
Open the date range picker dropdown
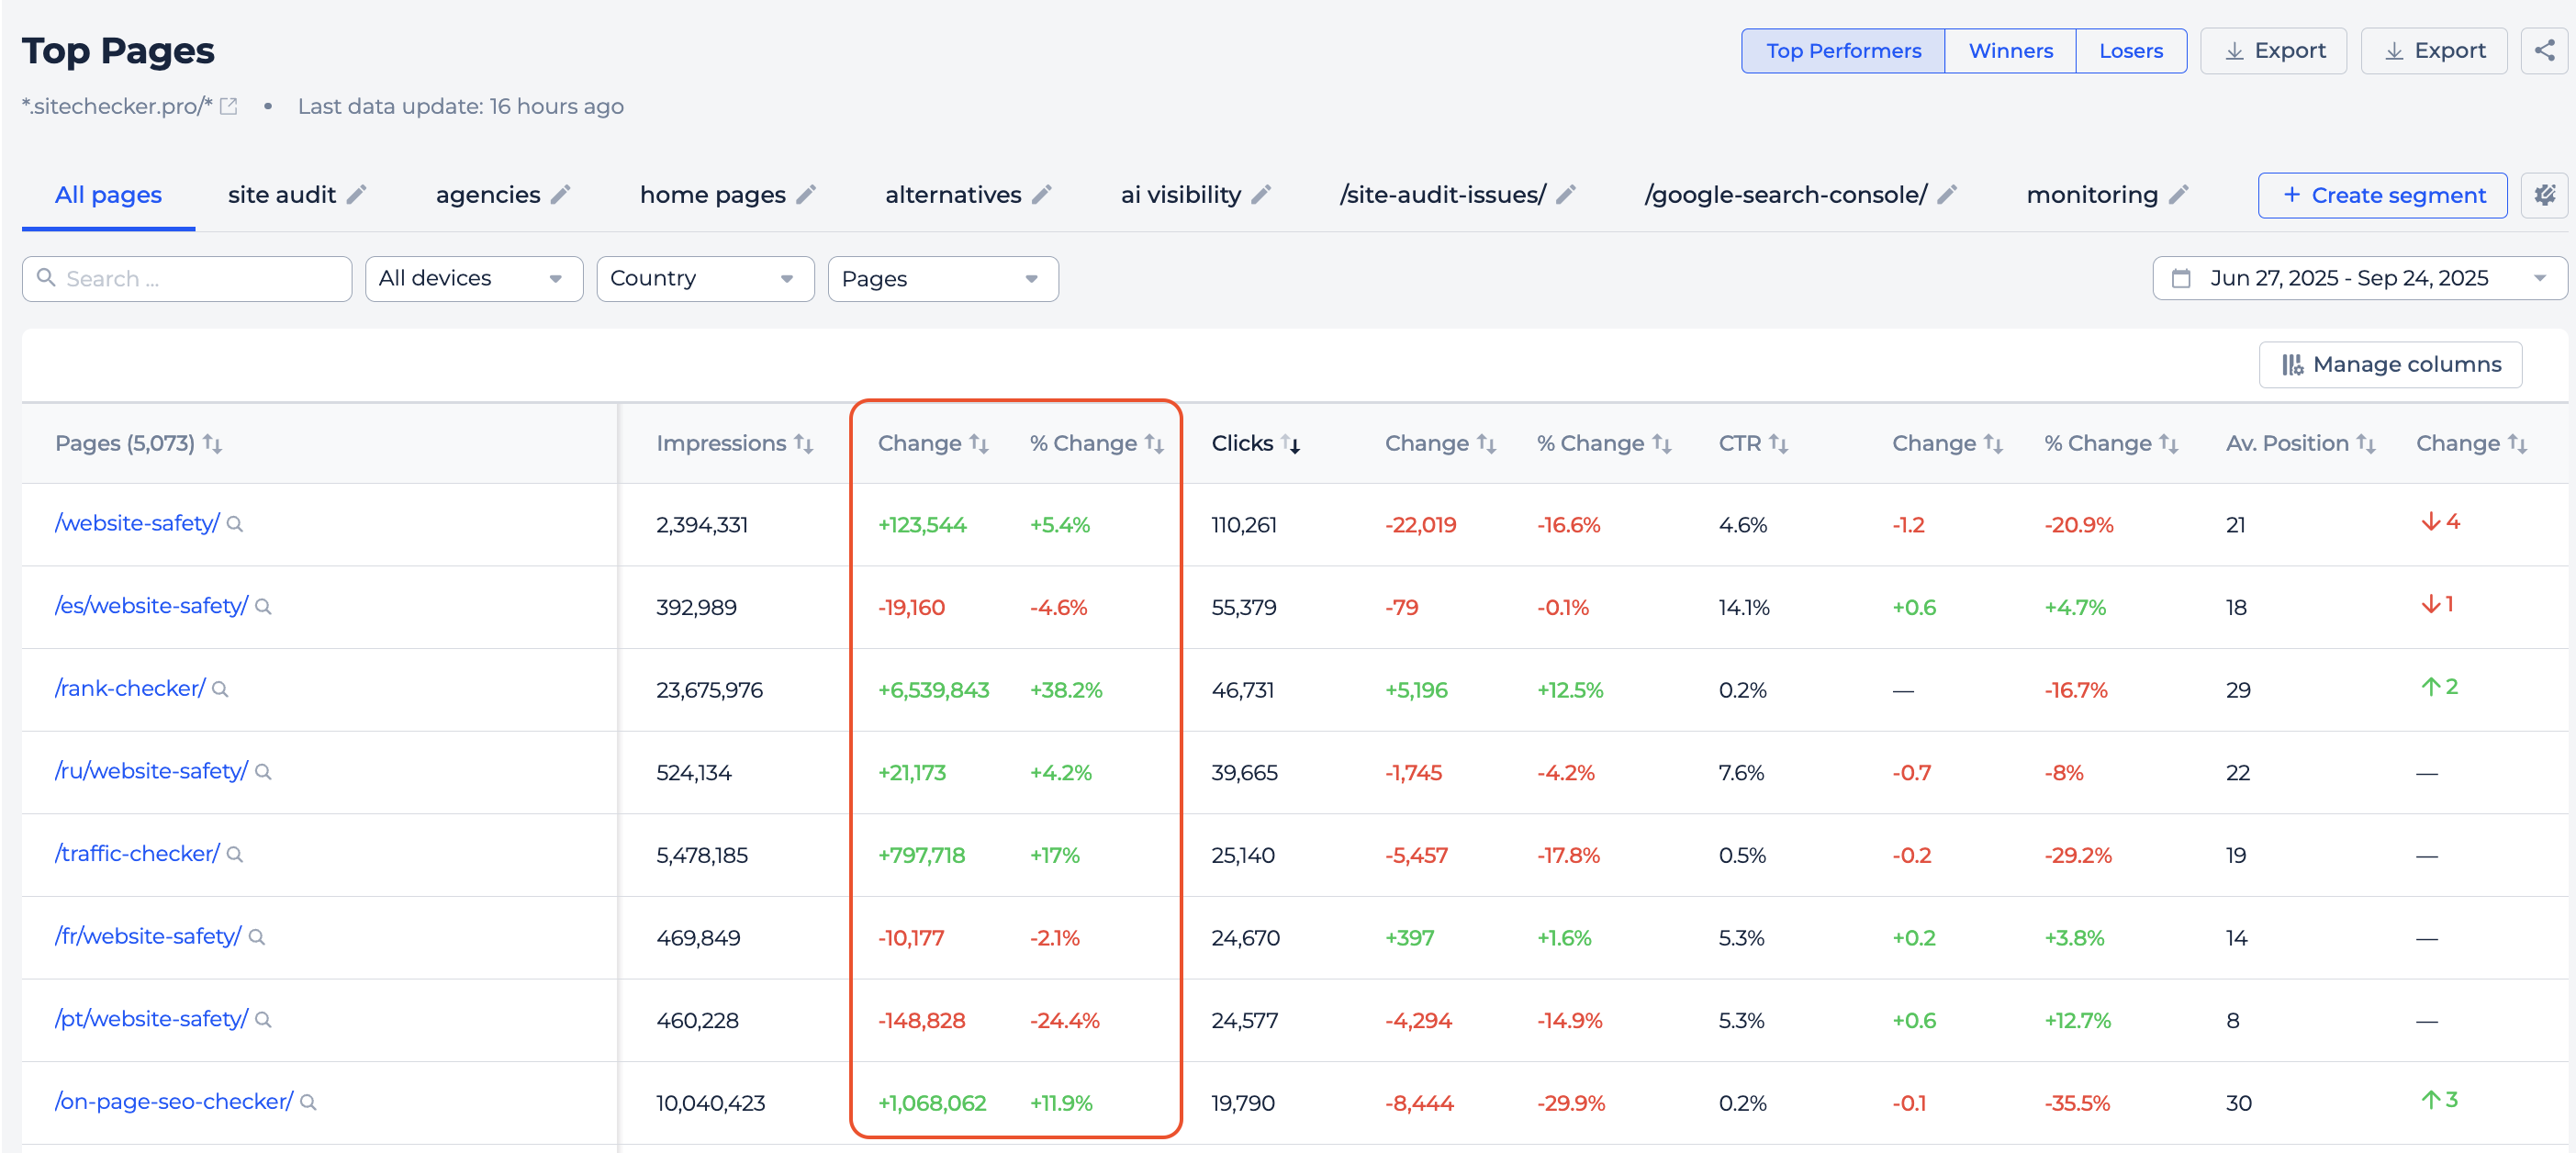coord(2359,279)
